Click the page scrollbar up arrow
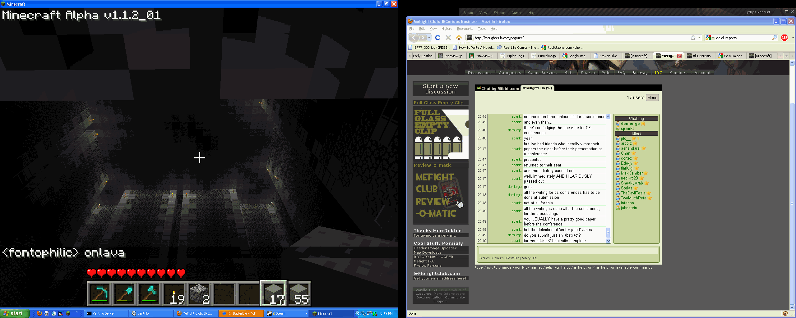Viewport: 796px width, 318px height. (x=792, y=63)
